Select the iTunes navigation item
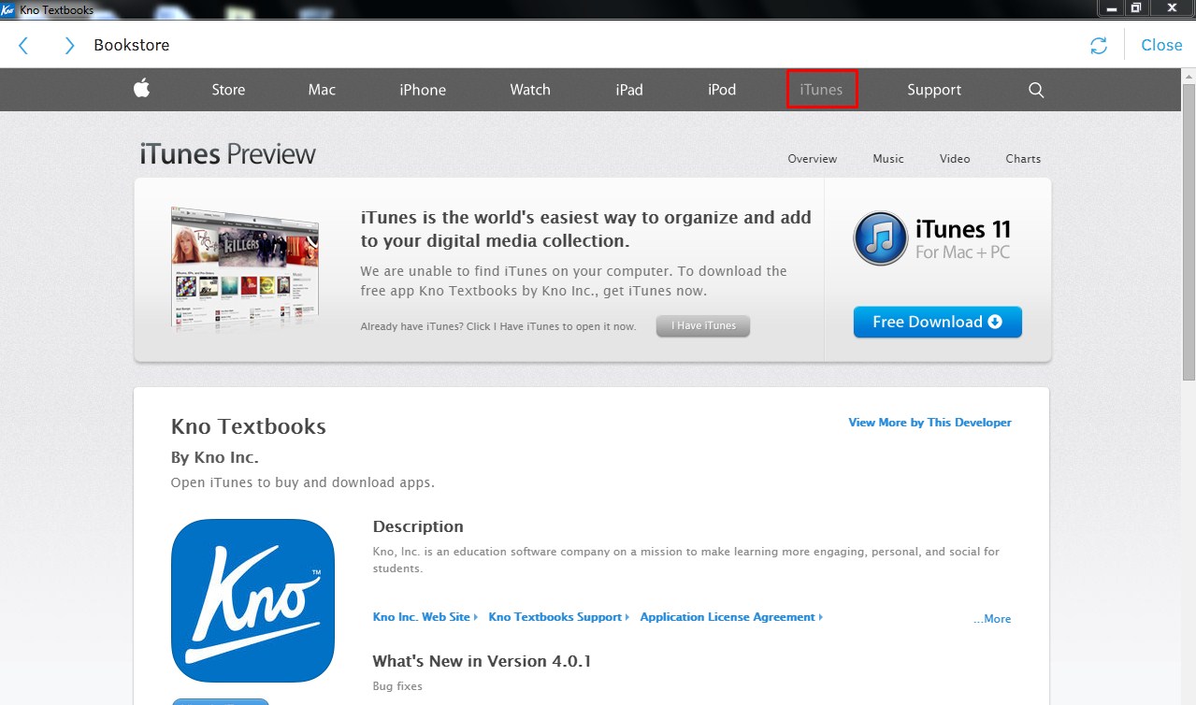 click(x=822, y=90)
